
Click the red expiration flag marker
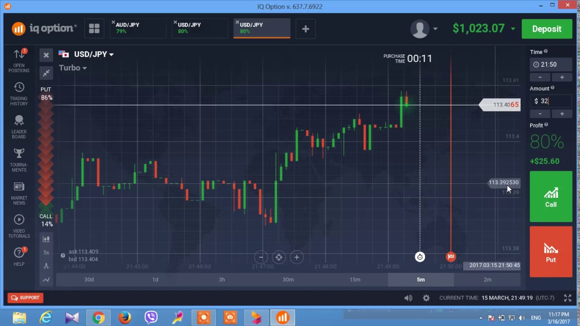click(x=451, y=257)
